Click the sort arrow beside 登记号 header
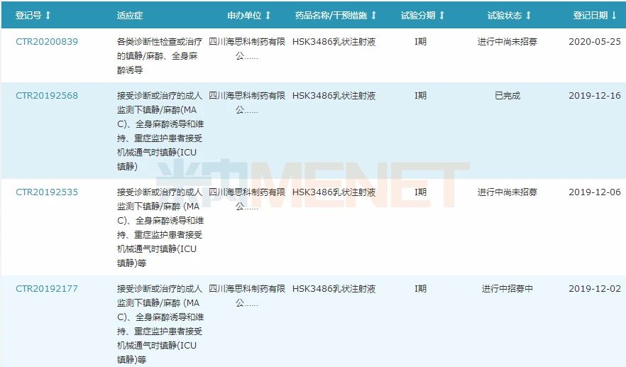The image size is (626, 367). pos(48,15)
